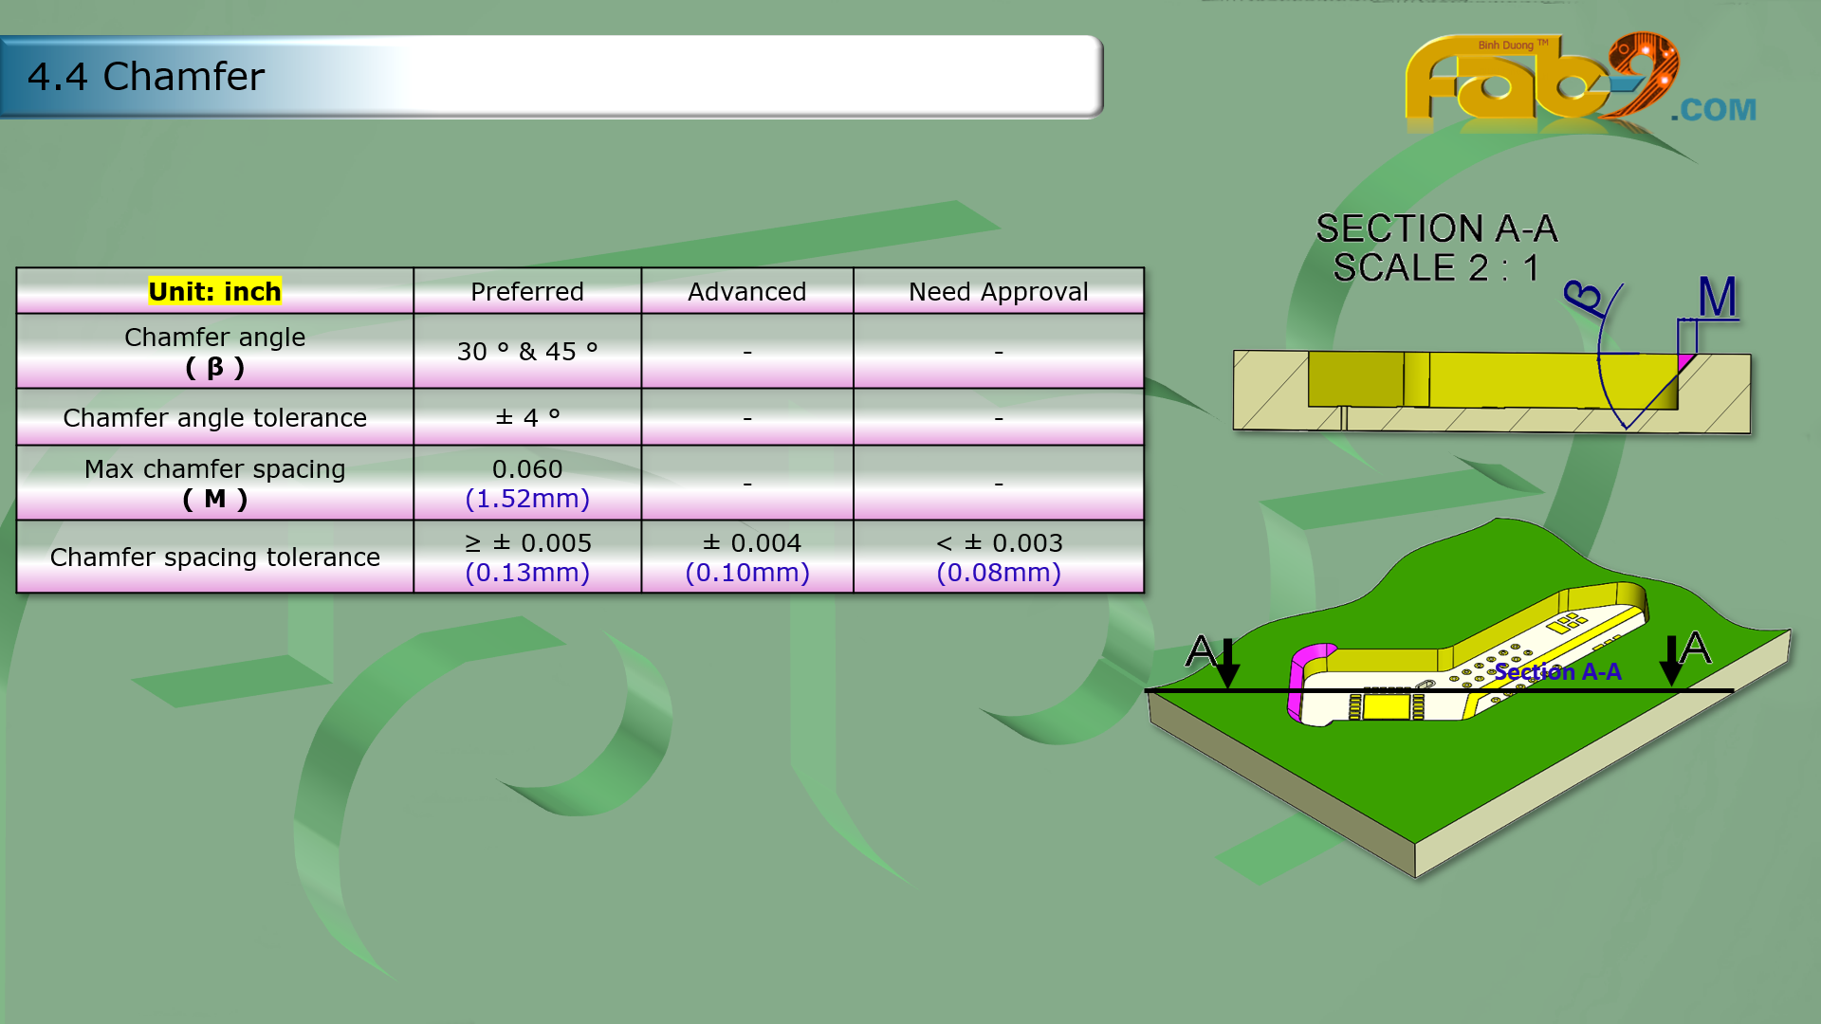
Task: Click the Advanced column header
Action: pyautogui.click(x=746, y=291)
